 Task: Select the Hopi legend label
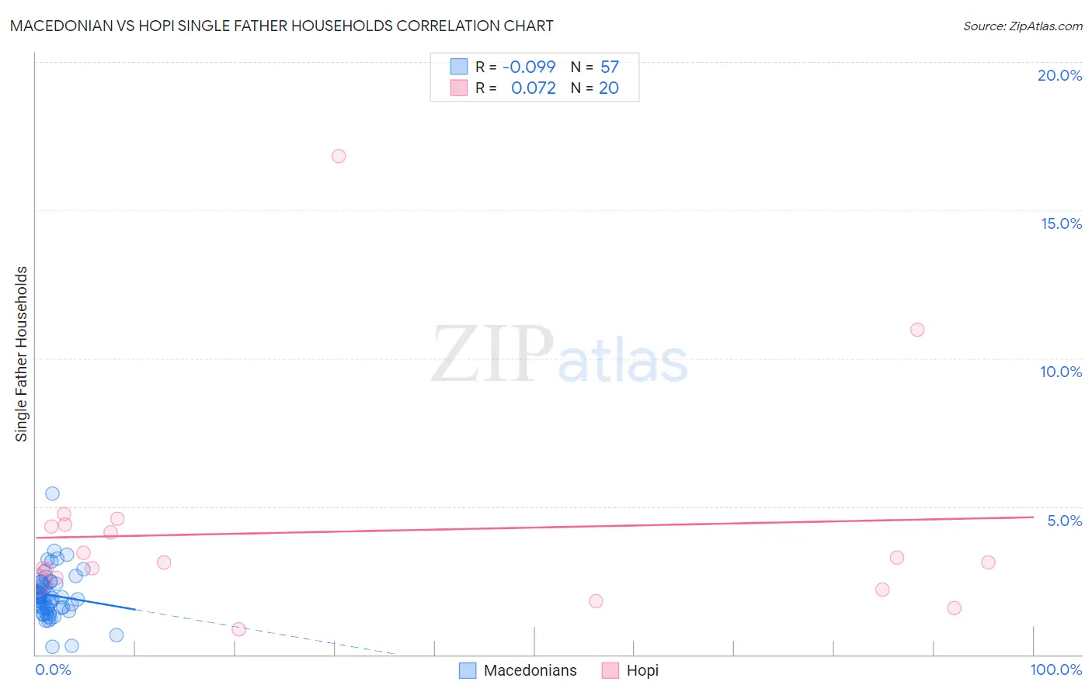coord(642,670)
